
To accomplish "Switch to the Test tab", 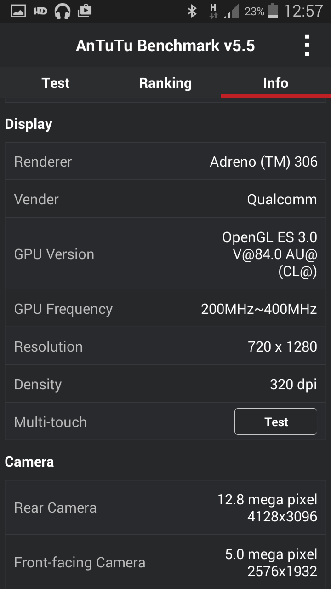I will (x=55, y=83).
